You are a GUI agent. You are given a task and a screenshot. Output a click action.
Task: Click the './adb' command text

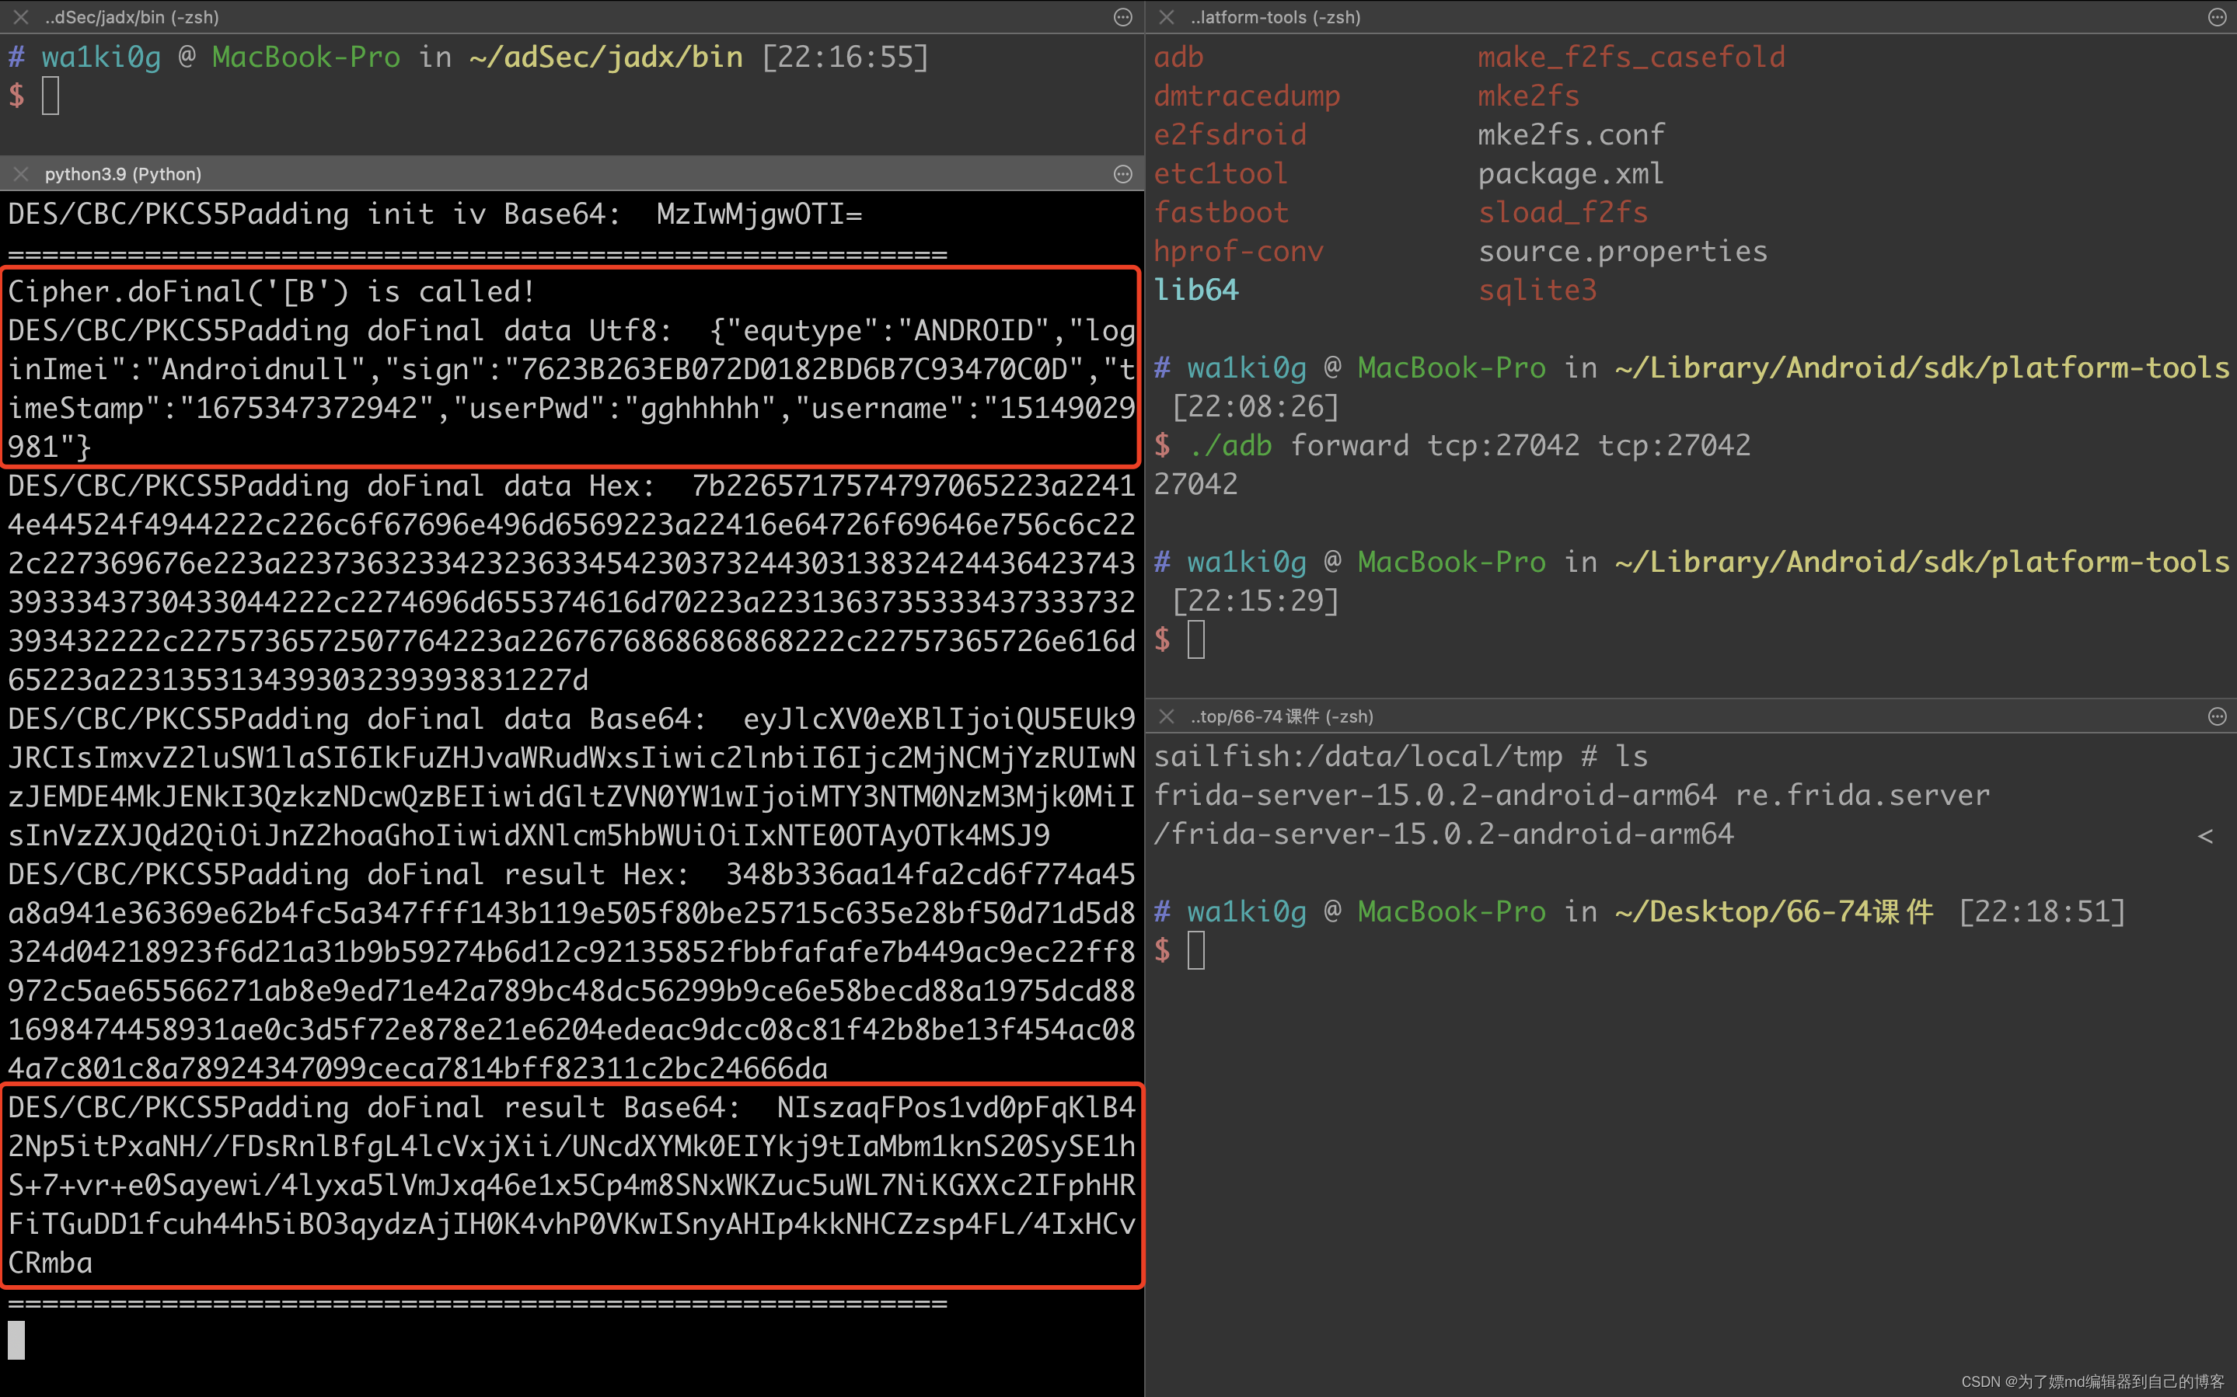(x=1230, y=445)
